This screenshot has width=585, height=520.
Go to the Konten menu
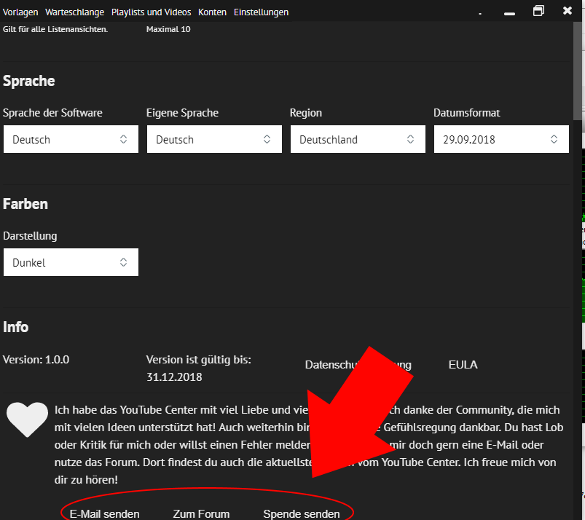[x=212, y=12]
